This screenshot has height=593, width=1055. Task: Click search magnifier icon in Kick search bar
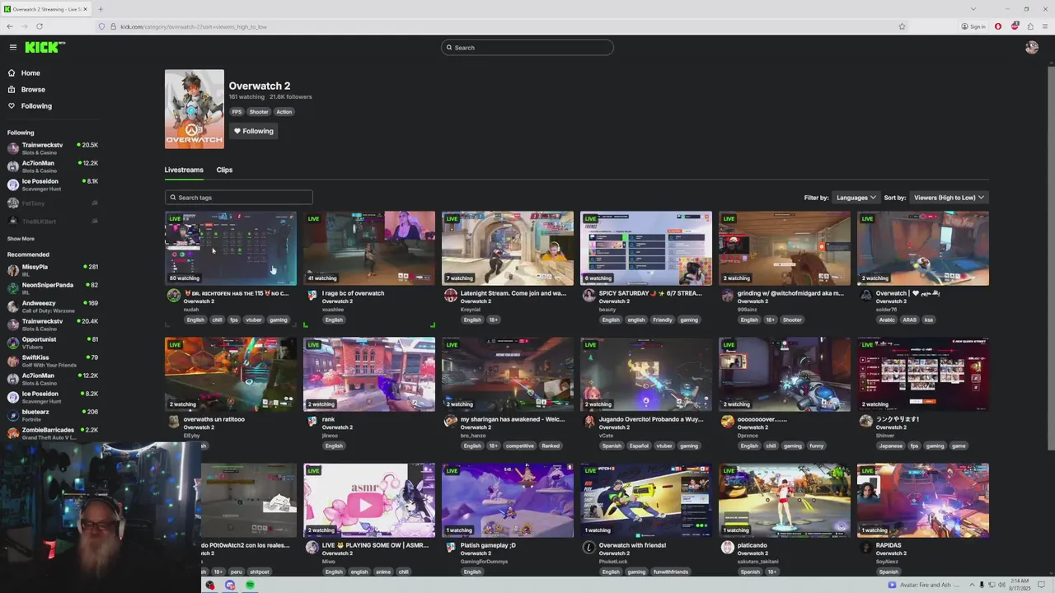click(449, 48)
